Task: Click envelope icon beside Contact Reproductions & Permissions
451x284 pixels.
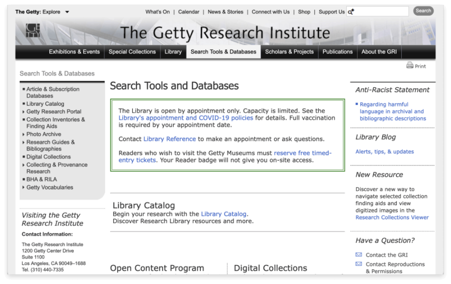Action: point(359,264)
